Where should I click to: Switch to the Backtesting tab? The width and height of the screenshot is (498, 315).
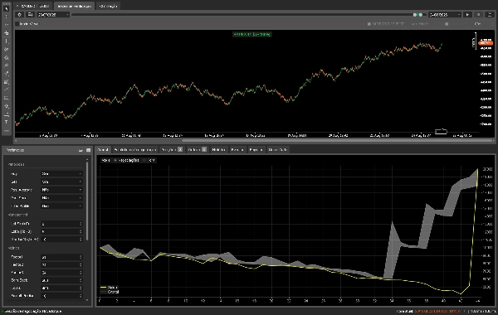(75, 6)
